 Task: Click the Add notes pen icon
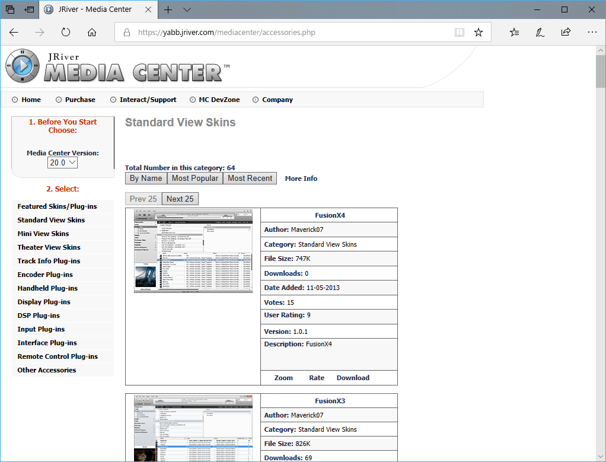pos(540,33)
